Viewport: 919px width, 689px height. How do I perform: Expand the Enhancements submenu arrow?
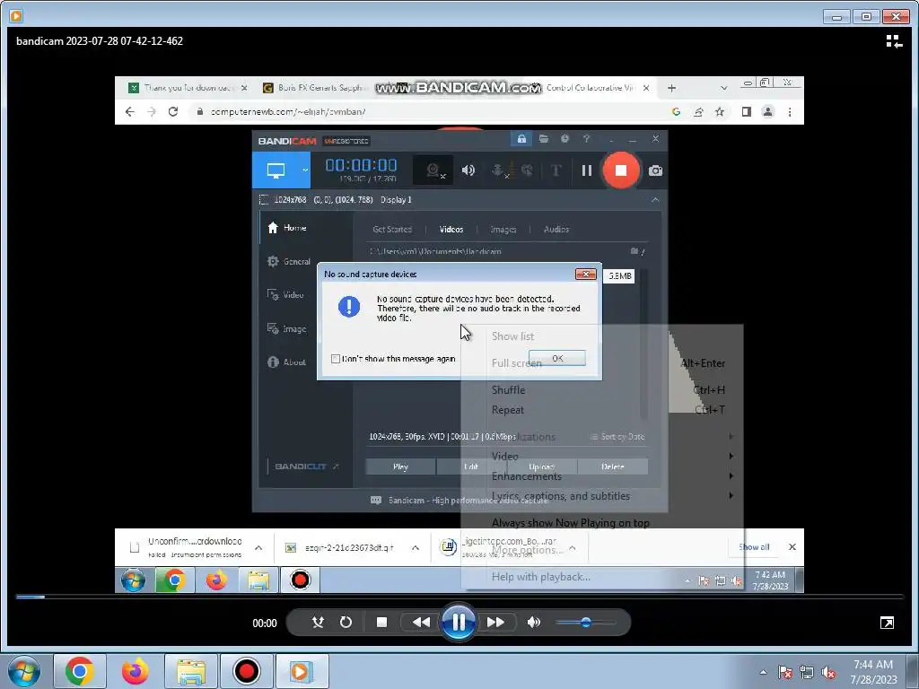coord(731,475)
